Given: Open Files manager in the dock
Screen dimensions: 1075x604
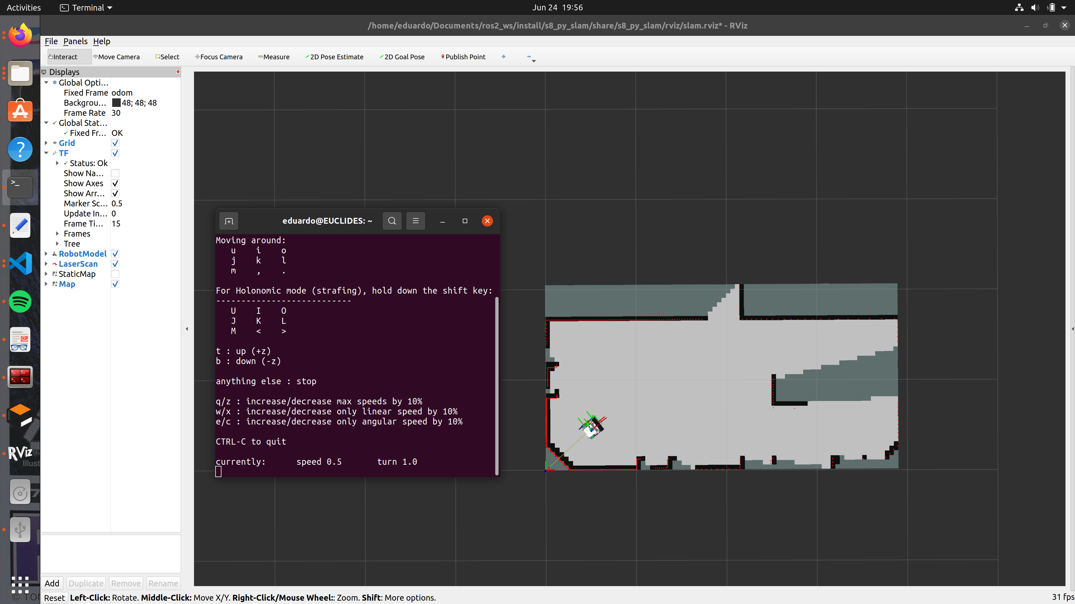Looking at the screenshot, I should click(x=20, y=74).
